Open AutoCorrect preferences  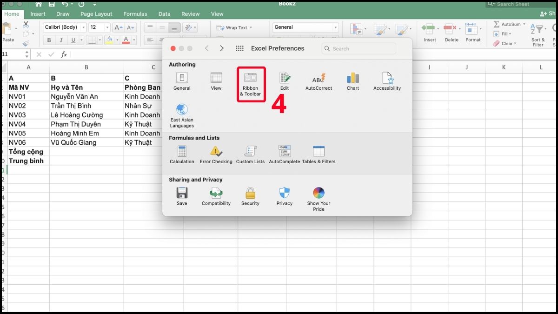coord(319,81)
